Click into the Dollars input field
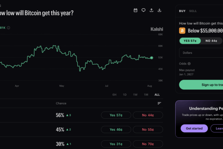Image resolution: width=223 pixels, height=149 pixels. (x=201, y=53)
